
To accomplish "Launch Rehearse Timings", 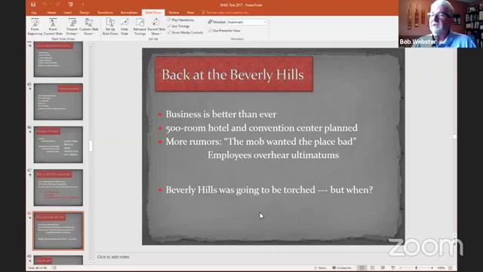I will [140, 27].
